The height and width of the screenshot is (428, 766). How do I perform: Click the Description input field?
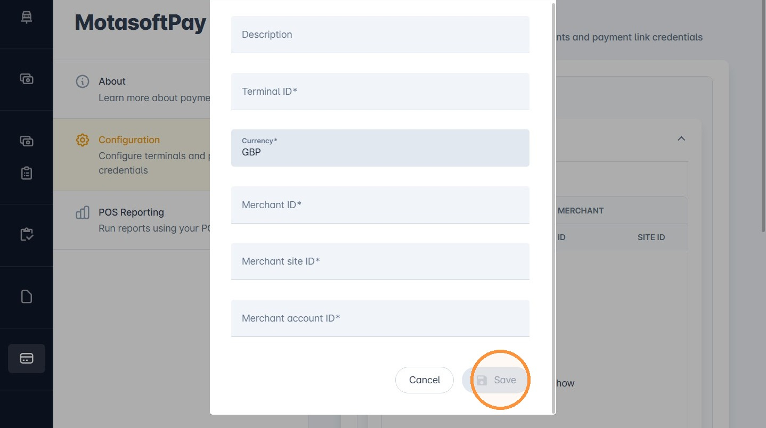click(380, 35)
